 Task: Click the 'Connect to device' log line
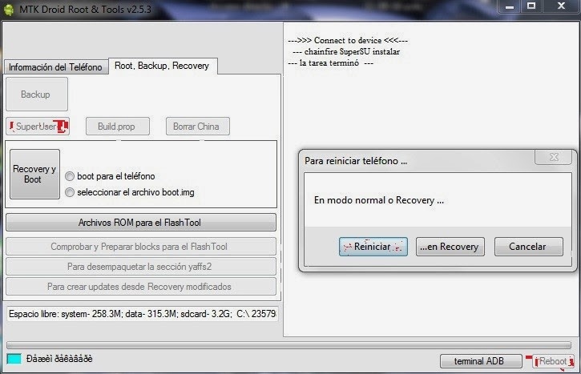pos(348,40)
